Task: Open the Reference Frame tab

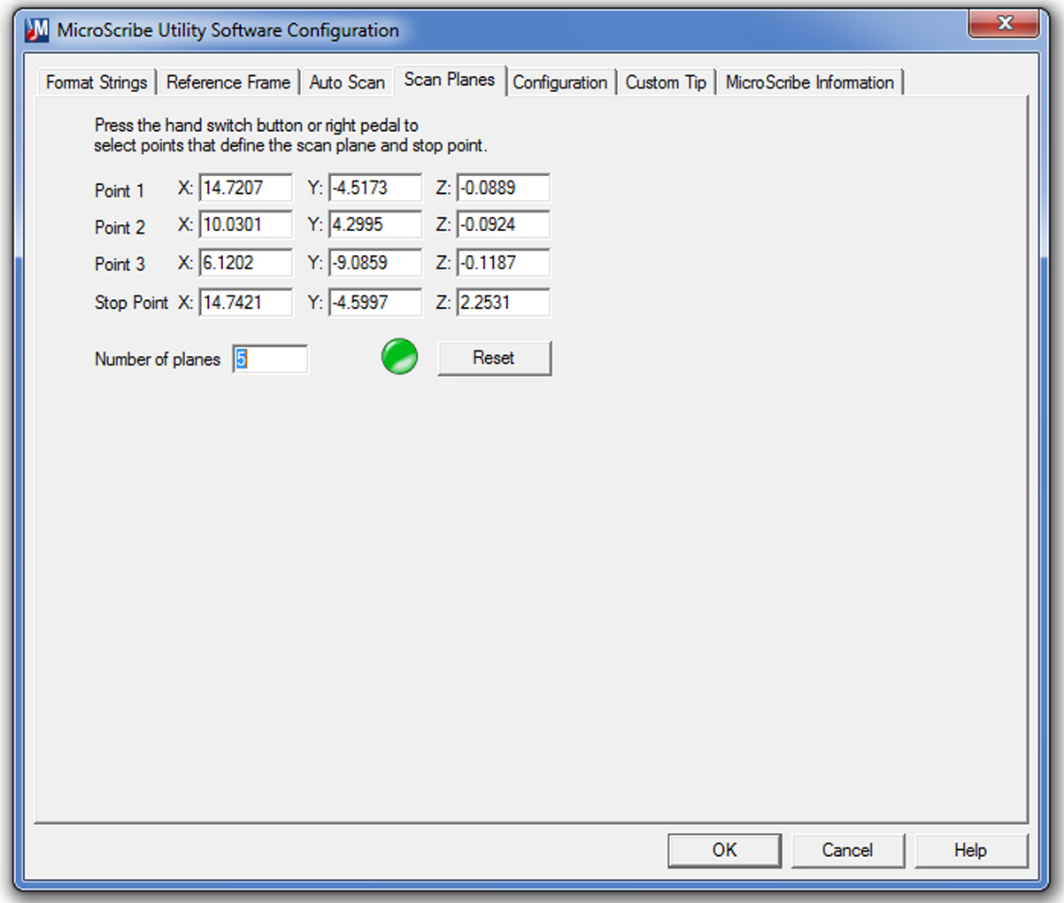Action: point(228,82)
